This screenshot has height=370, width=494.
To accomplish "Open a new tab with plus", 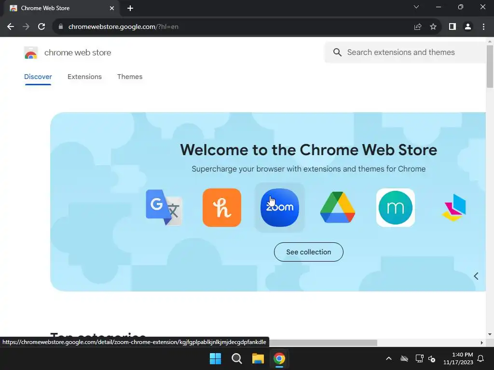I will pyautogui.click(x=130, y=8).
